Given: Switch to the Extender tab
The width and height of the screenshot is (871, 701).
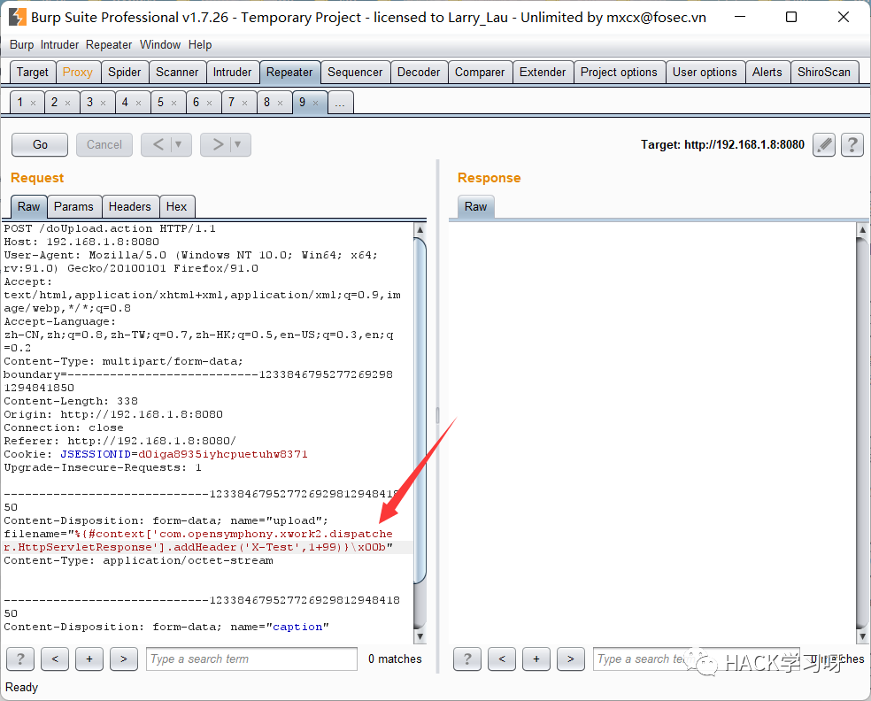Looking at the screenshot, I should pos(543,73).
